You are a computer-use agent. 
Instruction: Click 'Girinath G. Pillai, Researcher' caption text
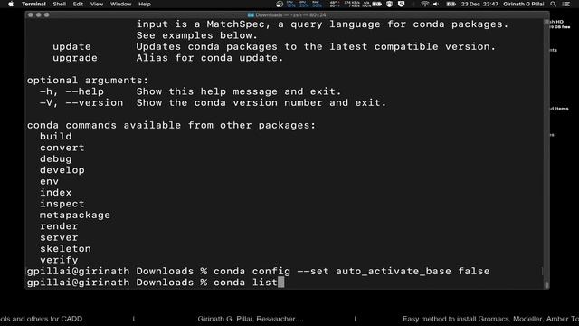point(251,319)
